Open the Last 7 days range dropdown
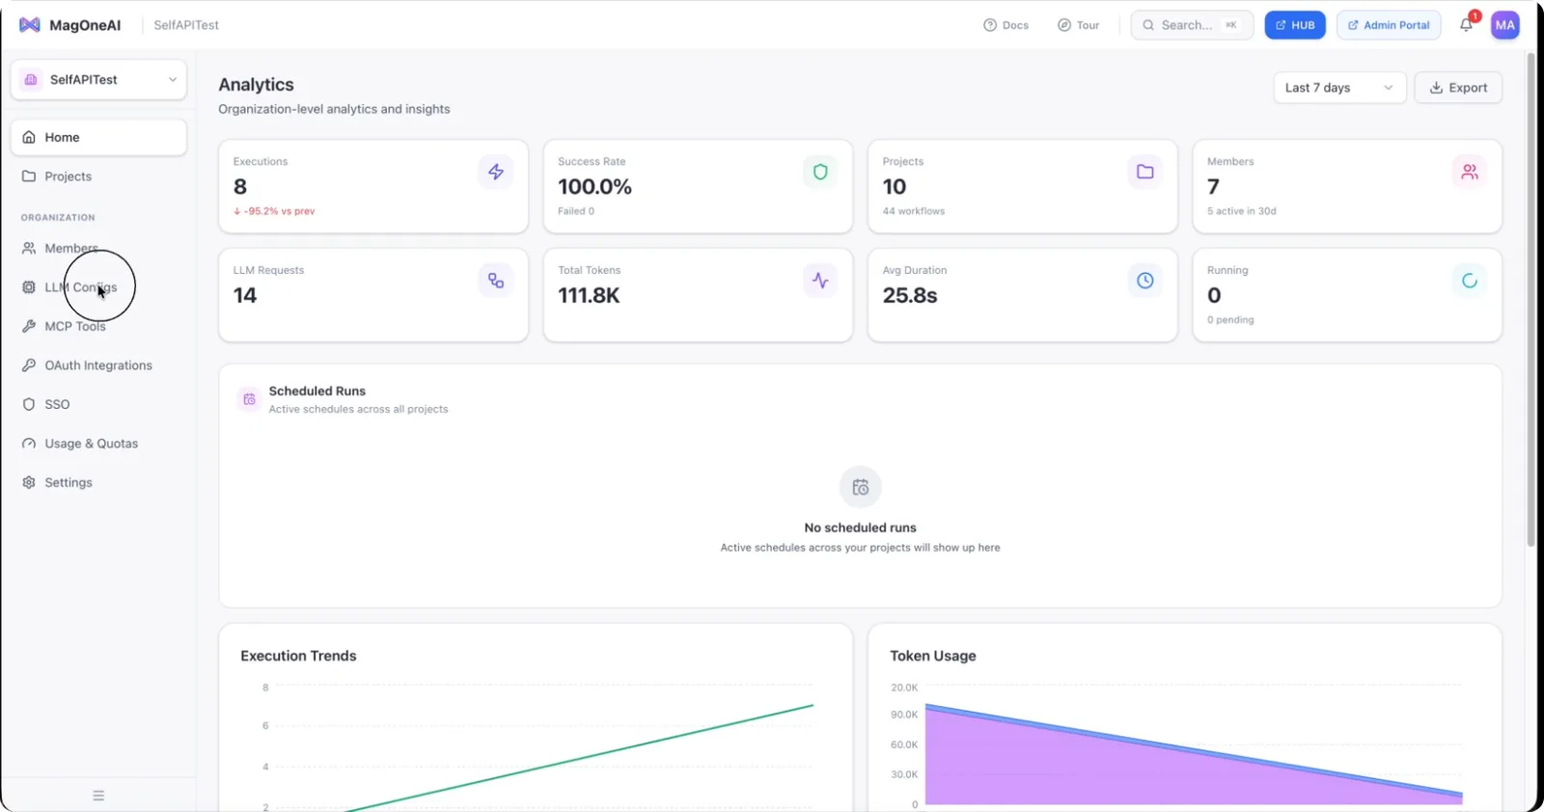Image resolution: width=1544 pixels, height=812 pixels. point(1339,88)
